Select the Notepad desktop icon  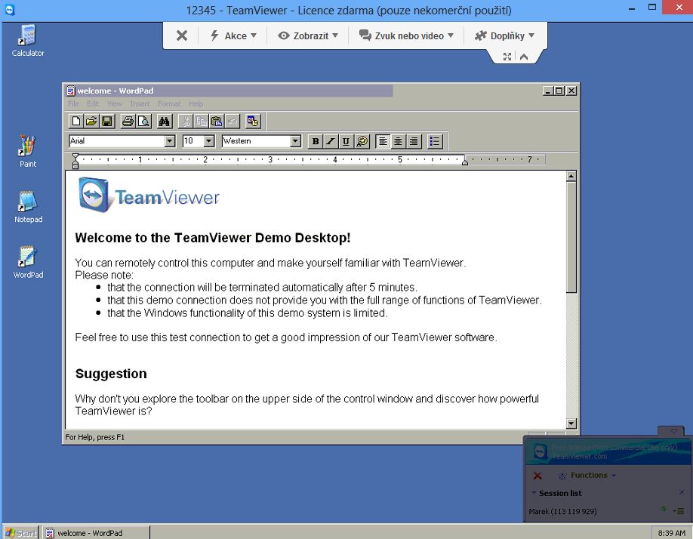tap(28, 207)
